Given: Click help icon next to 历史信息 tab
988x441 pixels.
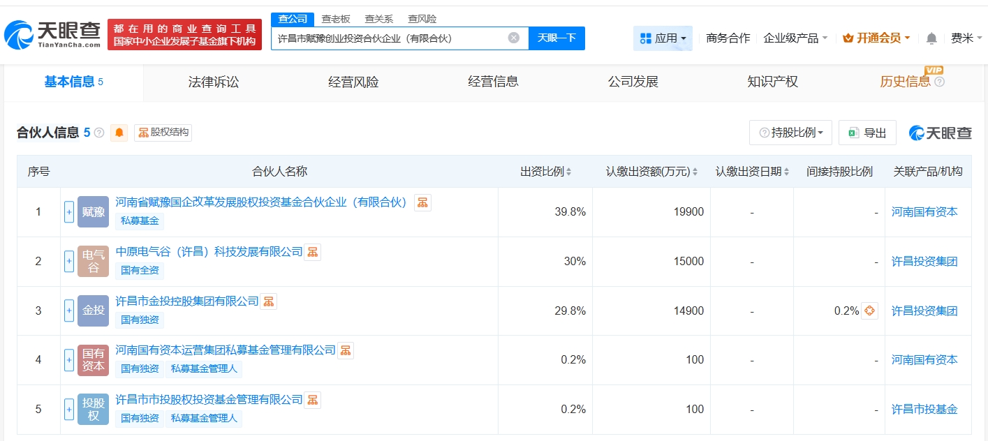Looking at the screenshot, I should pyautogui.click(x=939, y=82).
